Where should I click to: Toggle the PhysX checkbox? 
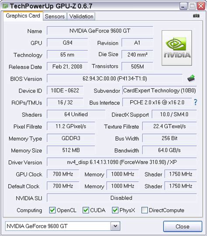click(115, 210)
